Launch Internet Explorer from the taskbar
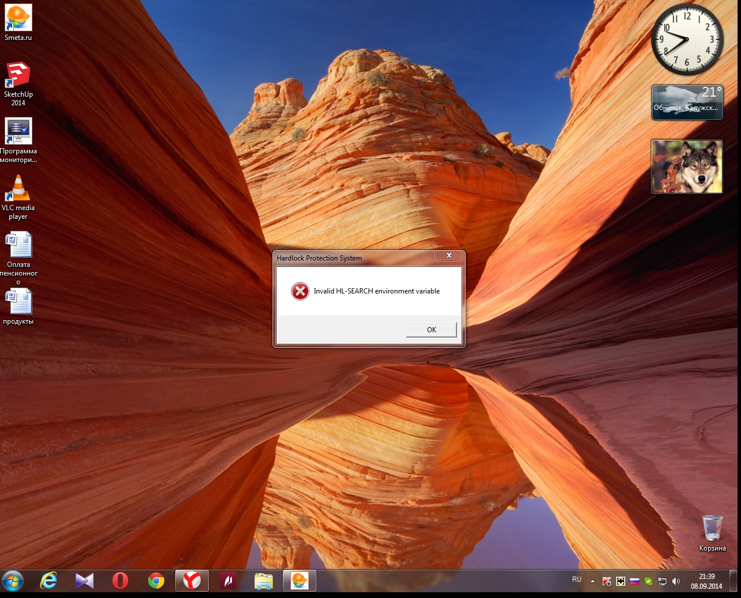The width and height of the screenshot is (741, 598). [x=49, y=581]
